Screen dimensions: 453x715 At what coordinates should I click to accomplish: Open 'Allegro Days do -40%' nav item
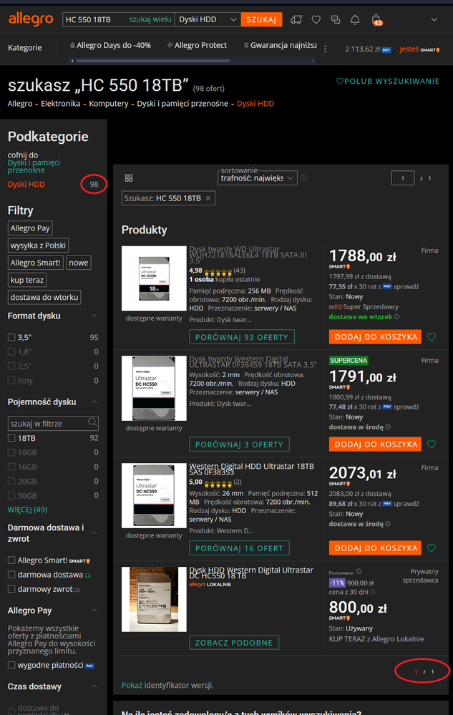click(x=110, y=45)
